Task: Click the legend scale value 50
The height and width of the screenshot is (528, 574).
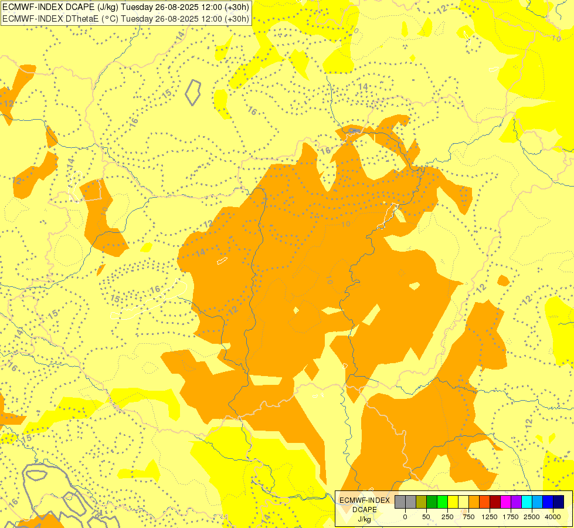Action: tap(426, 517)
